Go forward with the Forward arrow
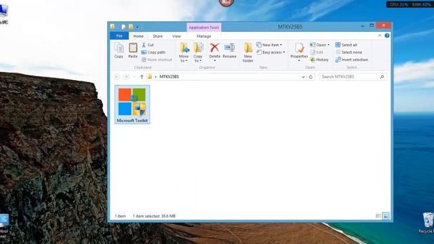The width and height of the screenshot is (434, 244). click(126, 77)
